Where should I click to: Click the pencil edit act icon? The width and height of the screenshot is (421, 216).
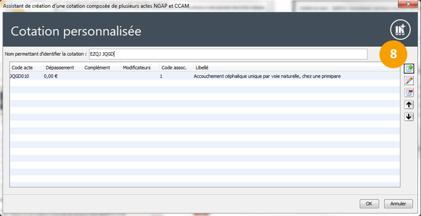(x=409, y=81)
